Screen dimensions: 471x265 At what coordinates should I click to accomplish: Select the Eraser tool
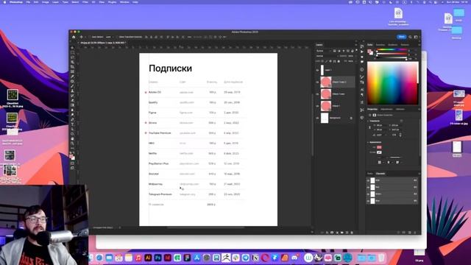(x=72, y=100)
